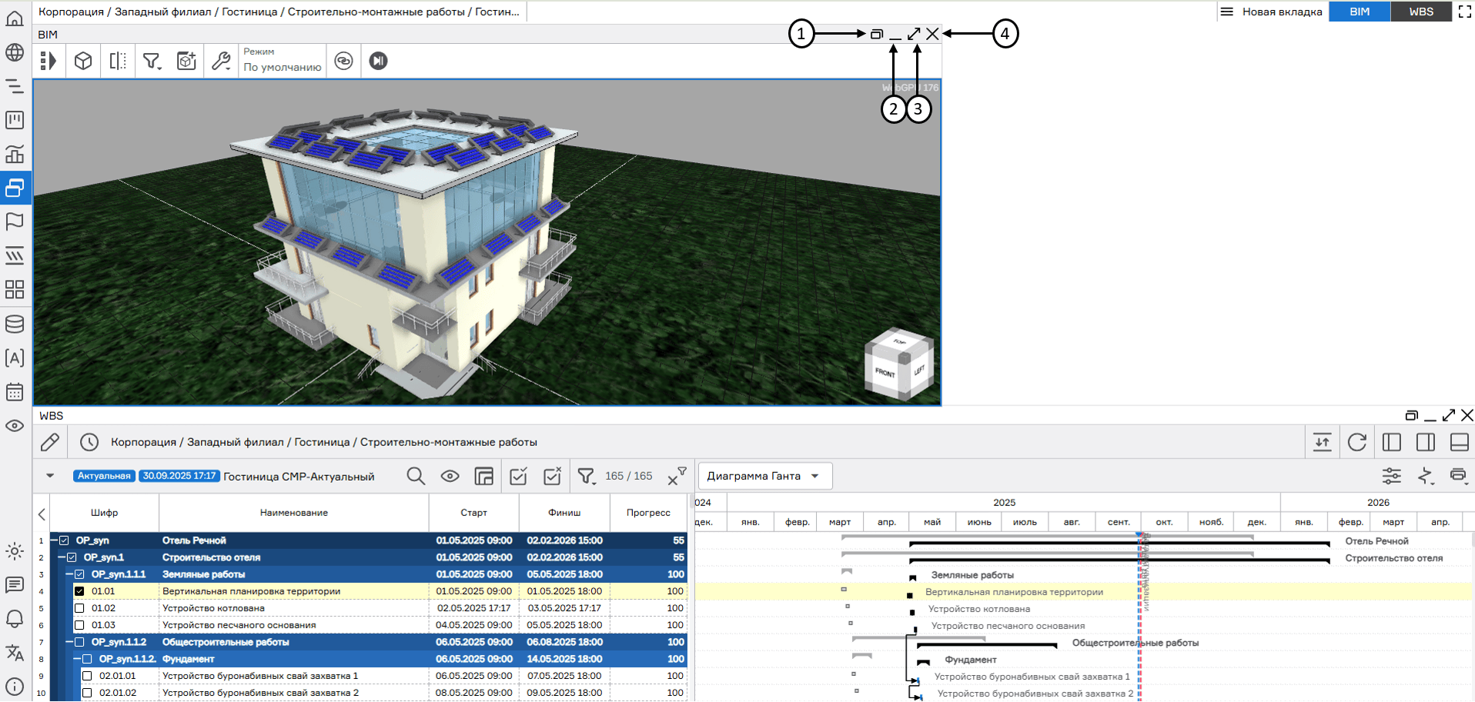1475x702 pixels.
Task: Uncheck the checkbox for row 01.01
Action: (79, 591)
